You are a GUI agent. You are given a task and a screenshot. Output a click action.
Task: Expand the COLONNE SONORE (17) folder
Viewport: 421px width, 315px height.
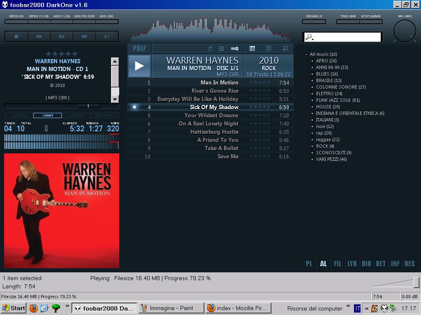tap(312, 87)
